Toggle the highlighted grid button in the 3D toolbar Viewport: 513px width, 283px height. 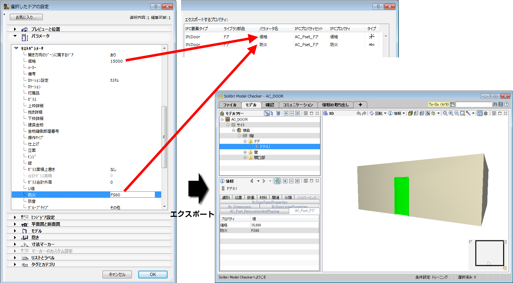pyautogui.click(x=480, y=113)
